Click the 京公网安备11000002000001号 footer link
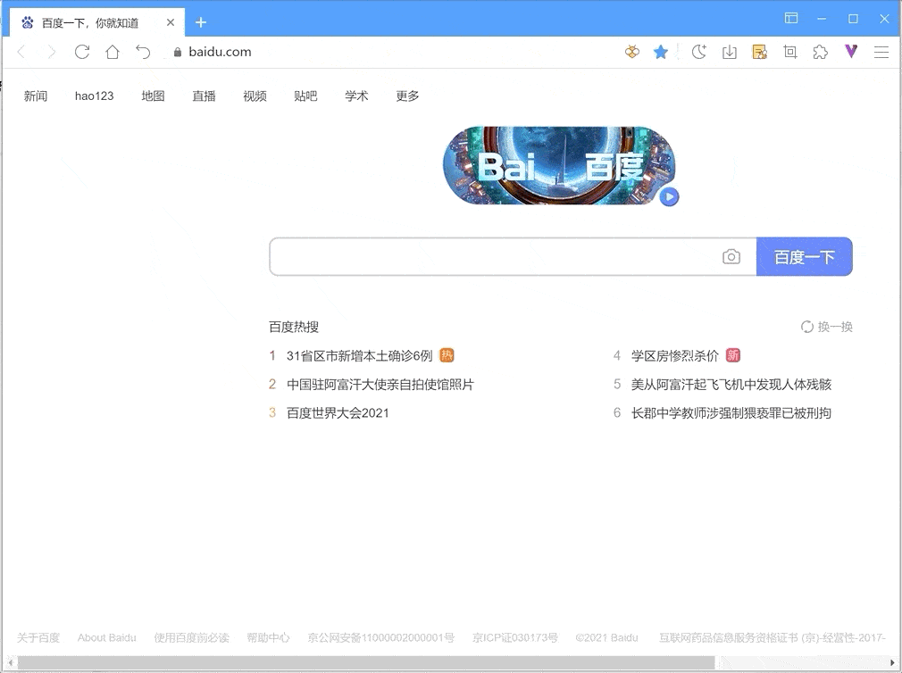 tap(380, 637)
